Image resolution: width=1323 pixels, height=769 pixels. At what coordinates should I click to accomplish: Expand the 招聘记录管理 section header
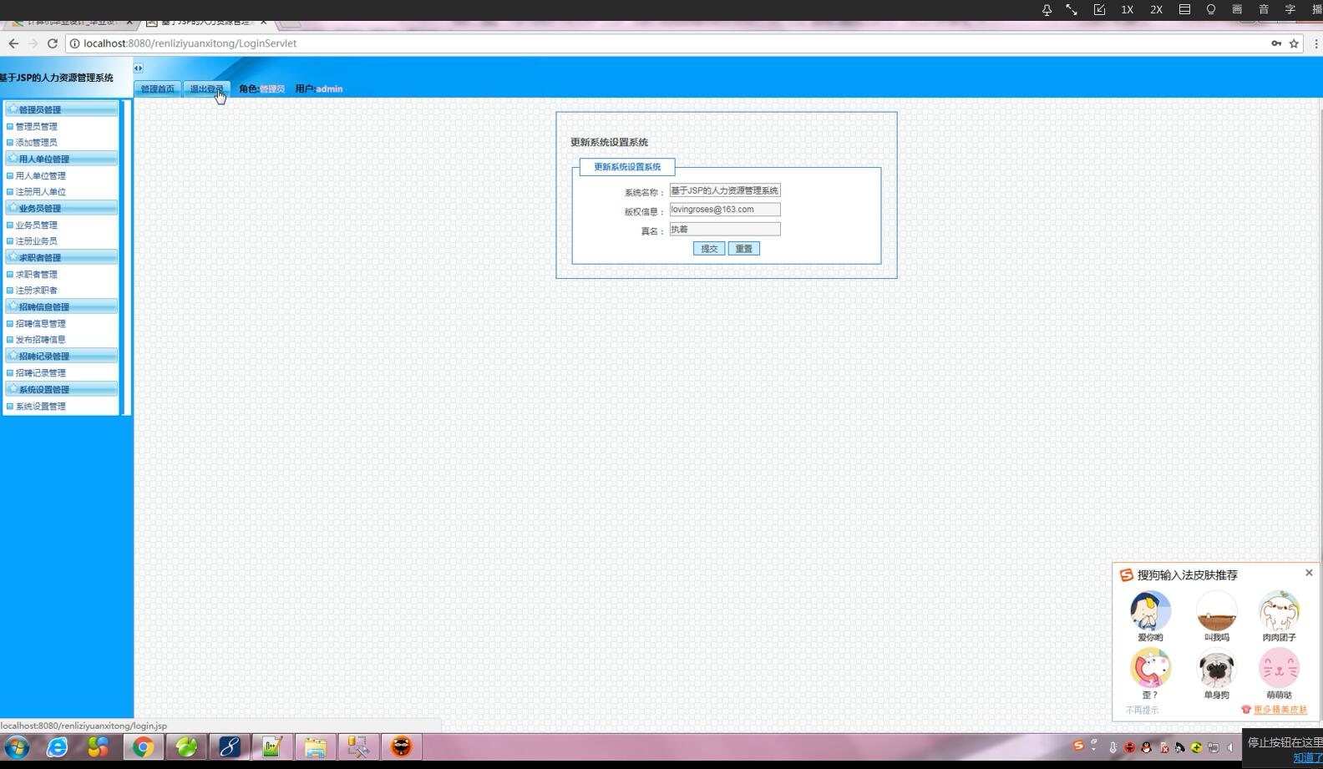[x=61, y=356]
